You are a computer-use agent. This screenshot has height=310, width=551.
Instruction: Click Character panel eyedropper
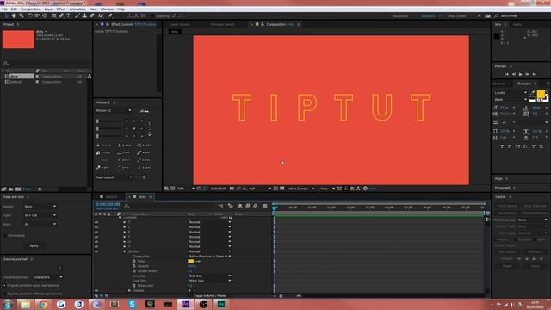tap(533, 93)
